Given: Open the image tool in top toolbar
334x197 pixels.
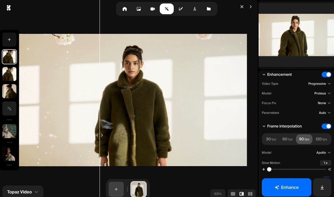Looking at the screenshot, I should (139, 9).
